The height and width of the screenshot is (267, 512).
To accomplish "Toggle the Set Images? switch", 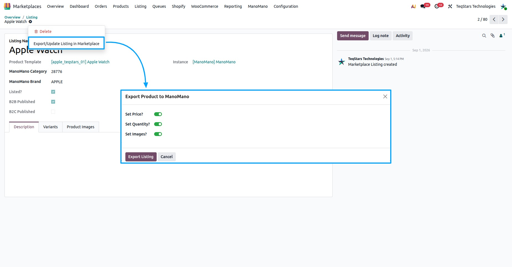I will (x=158, y=134).
